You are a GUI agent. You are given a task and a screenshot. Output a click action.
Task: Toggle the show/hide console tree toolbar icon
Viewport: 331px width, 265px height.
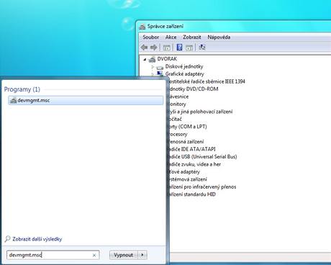[167, 48]
